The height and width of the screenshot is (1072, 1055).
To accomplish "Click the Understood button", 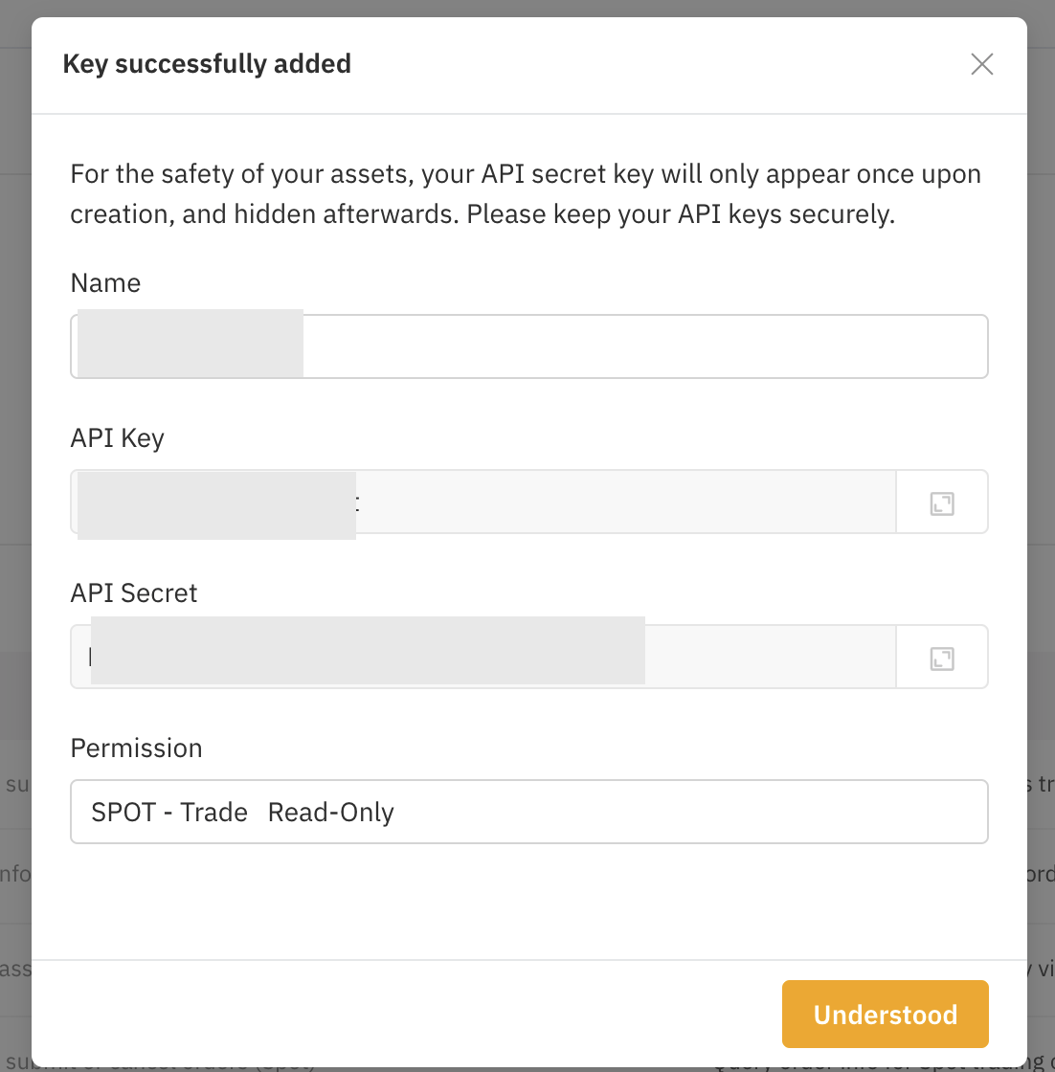I will coord(886,1014).
